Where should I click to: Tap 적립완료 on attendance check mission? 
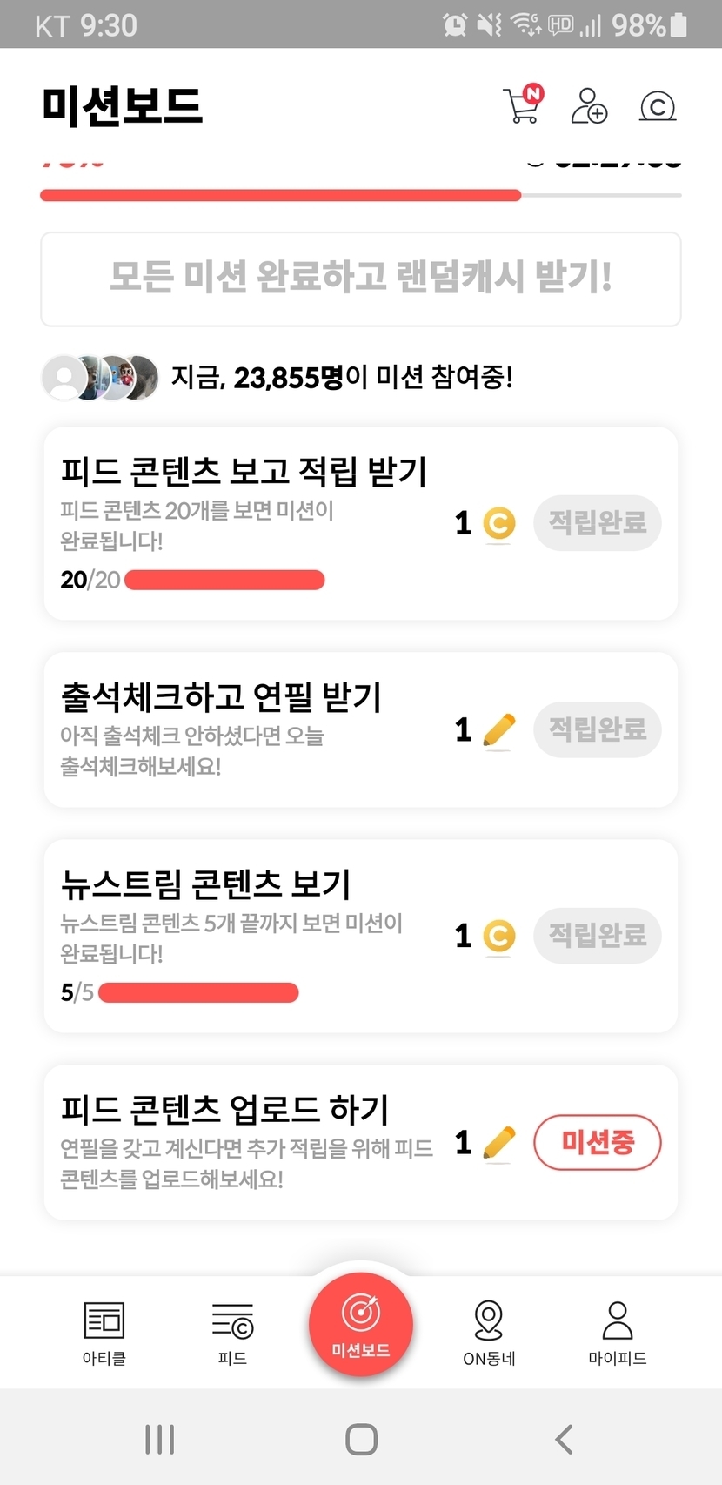598,729
